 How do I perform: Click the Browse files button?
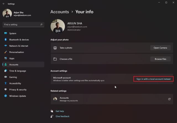[x=160, y=59]
